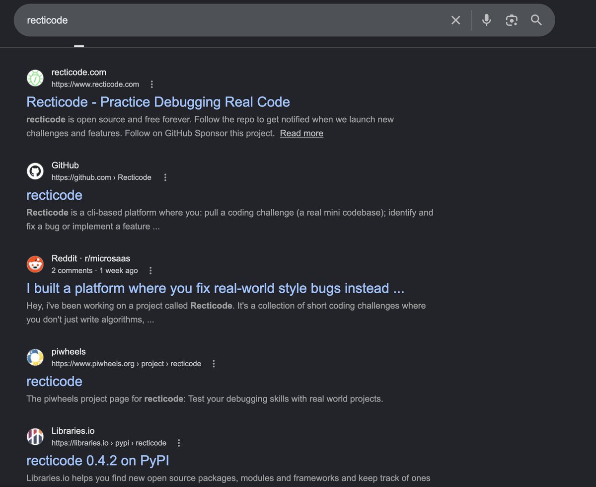Click the https://www.recticode.com URL text

[x=95, y=84]
